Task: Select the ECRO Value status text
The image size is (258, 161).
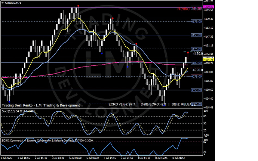Action: click(122, 104)
